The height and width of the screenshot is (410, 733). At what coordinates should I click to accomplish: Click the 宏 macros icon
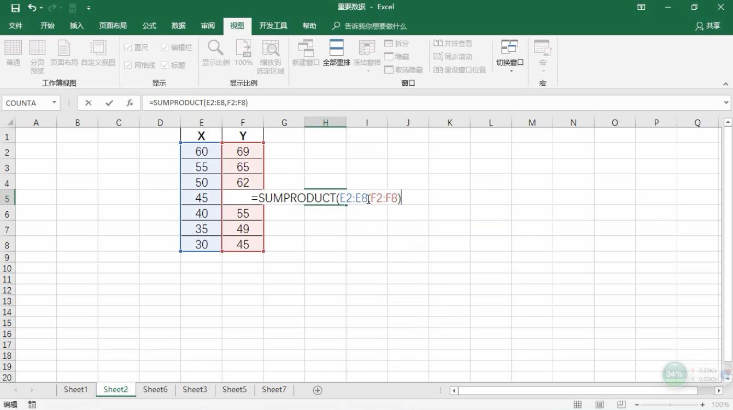pos(542,56)
